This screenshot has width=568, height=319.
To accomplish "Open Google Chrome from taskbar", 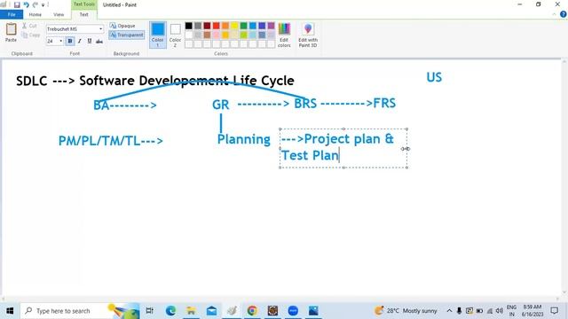I will coord(252,311).
